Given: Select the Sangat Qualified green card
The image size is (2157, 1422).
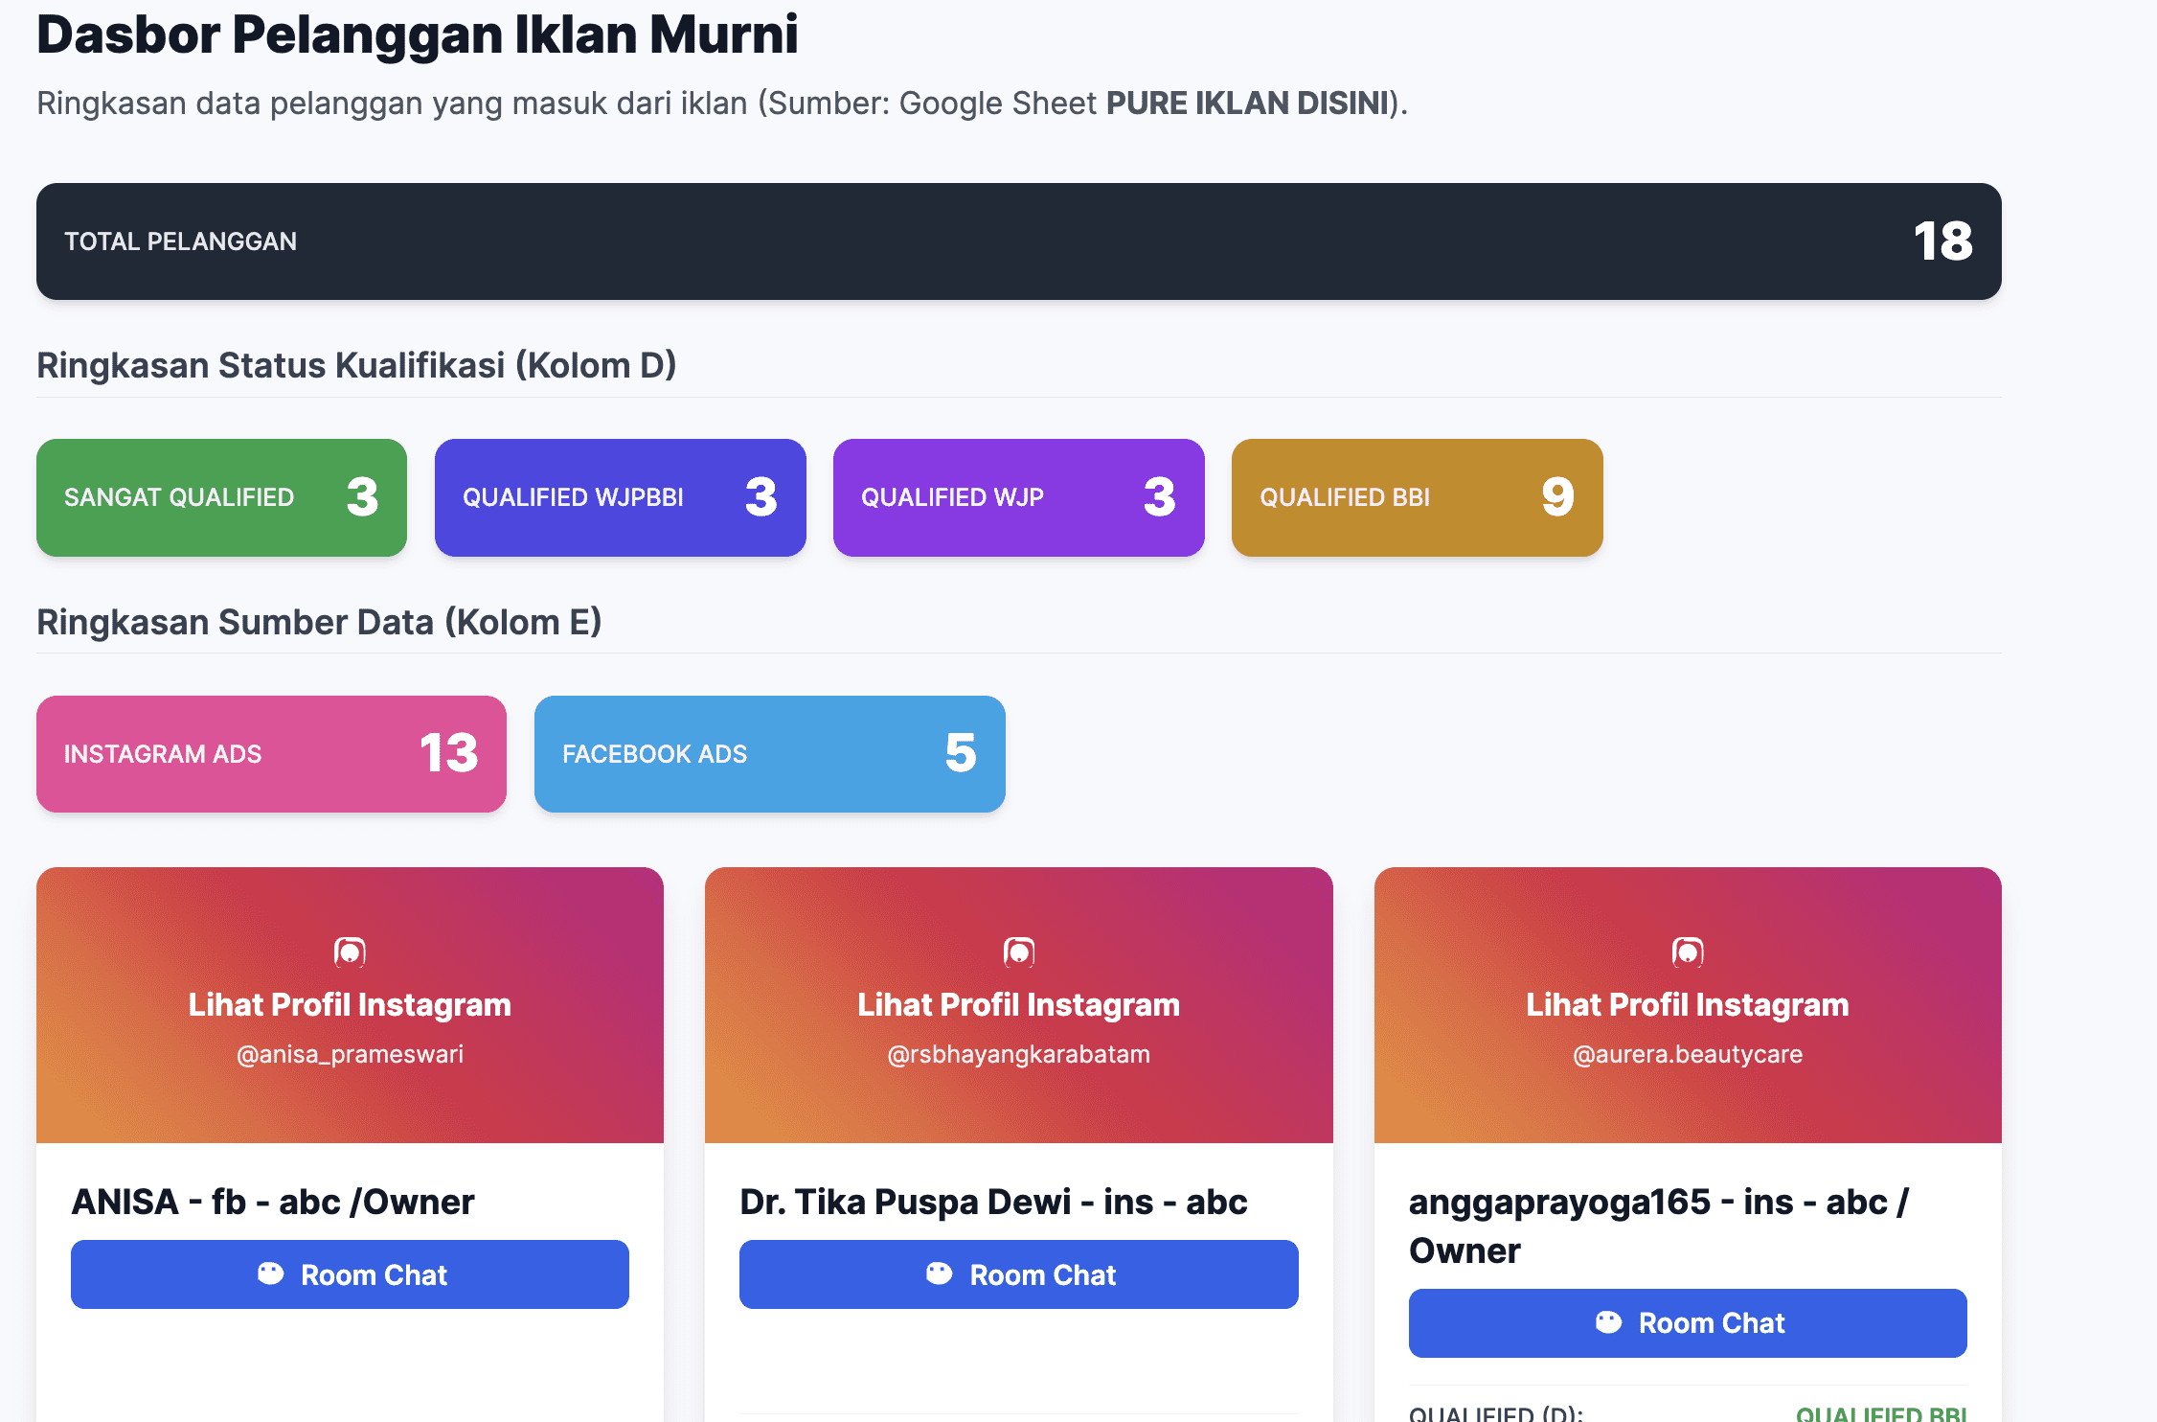Looking at the screenshot, I should coord(221,497).
